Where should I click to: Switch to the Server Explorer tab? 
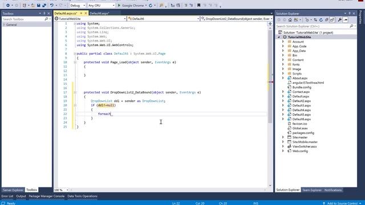(x=13, y=190)
